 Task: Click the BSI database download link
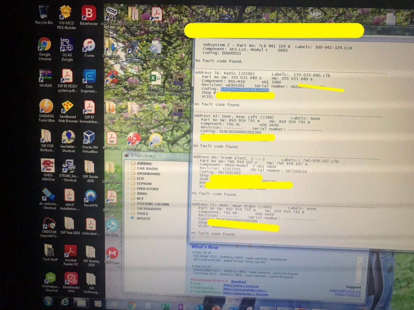tap(238, 281)
